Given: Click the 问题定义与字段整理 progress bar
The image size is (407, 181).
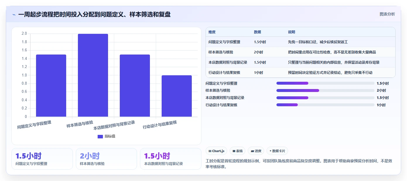Looking at the screenshot, I should pos(325,83).
